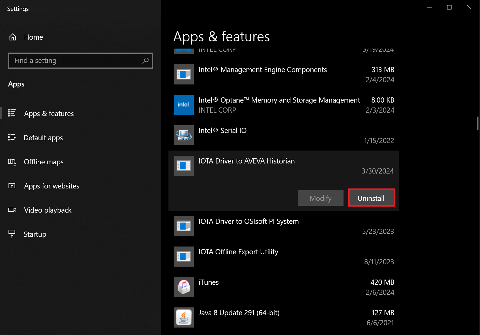Select IOTA Driver to OSIsoft PI System
This screenshot has height=335, width=480.
pyautogui.click(x=284, y=226)
